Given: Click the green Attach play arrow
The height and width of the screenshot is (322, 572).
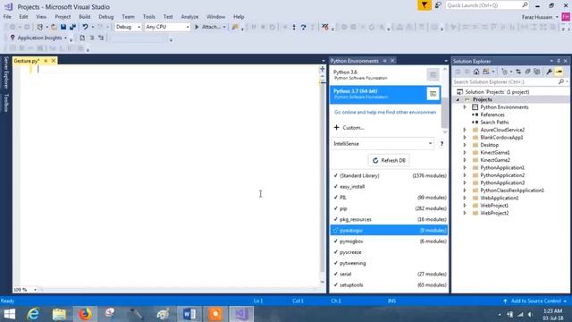Looking at the screenshot, I should pos(197,27).
